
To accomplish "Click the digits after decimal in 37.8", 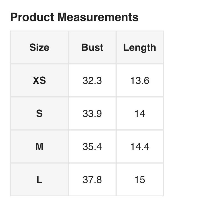I will click(x=99, y=180).
